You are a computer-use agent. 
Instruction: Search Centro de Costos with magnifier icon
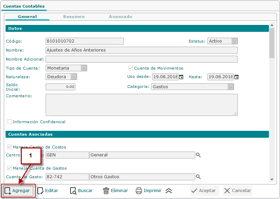198,155
